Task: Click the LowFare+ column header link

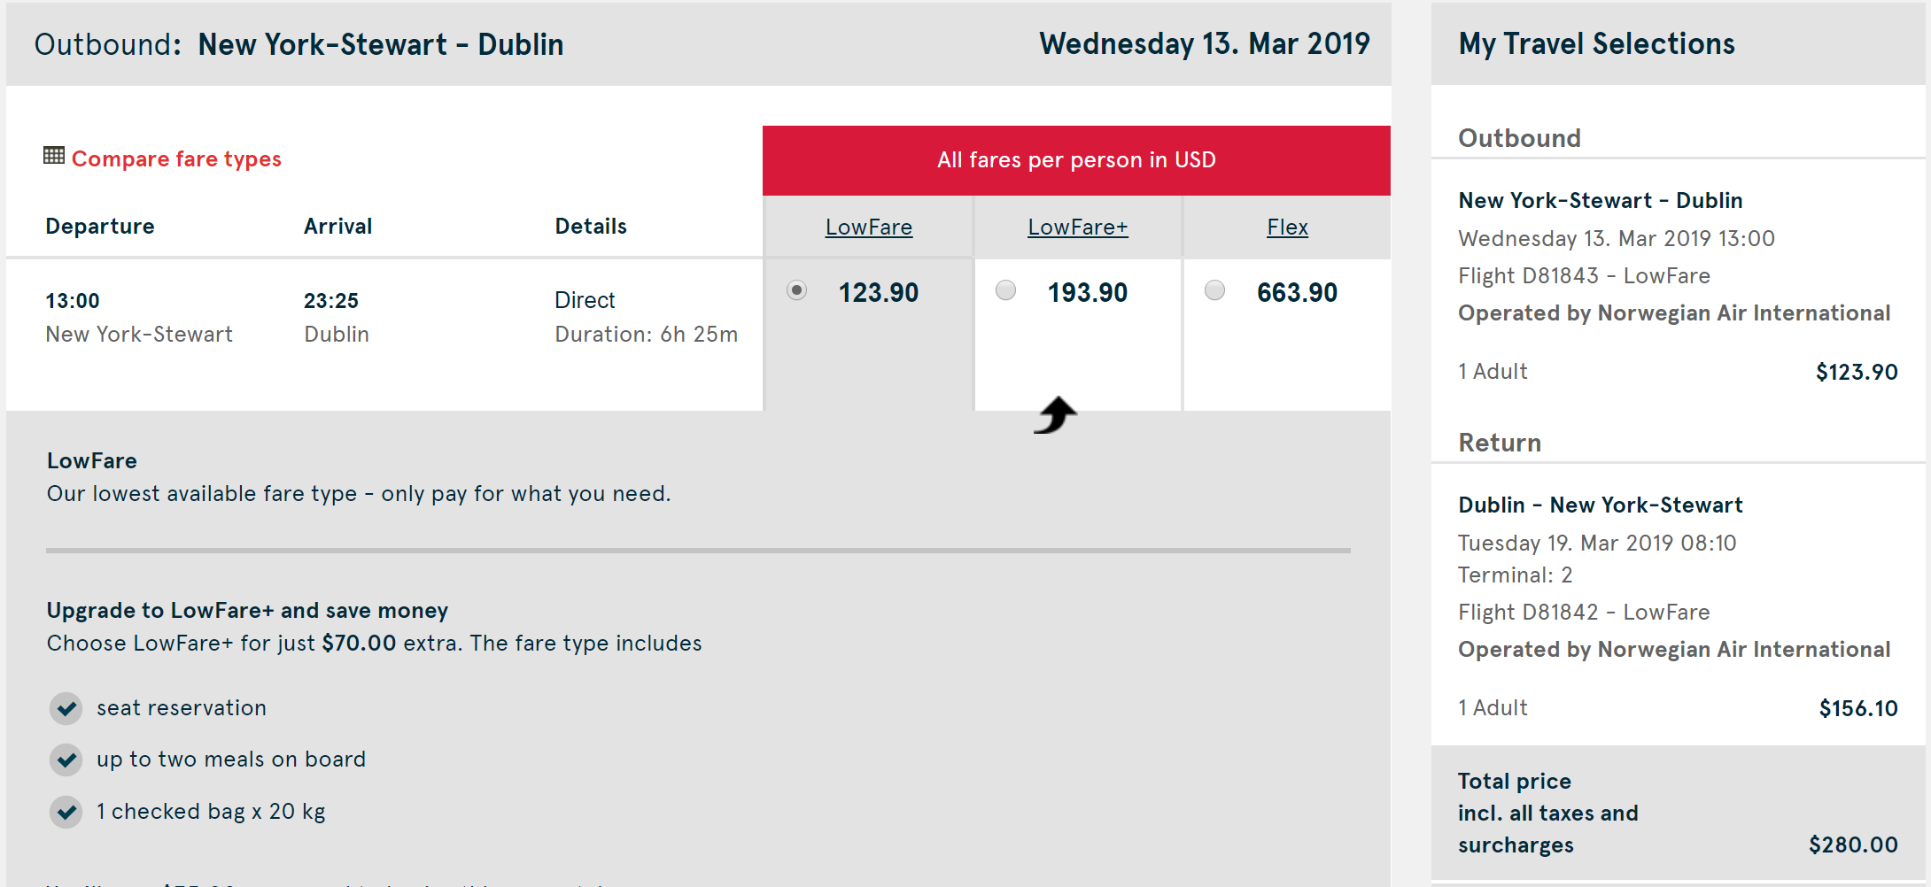Action: tap(1078, 228)
